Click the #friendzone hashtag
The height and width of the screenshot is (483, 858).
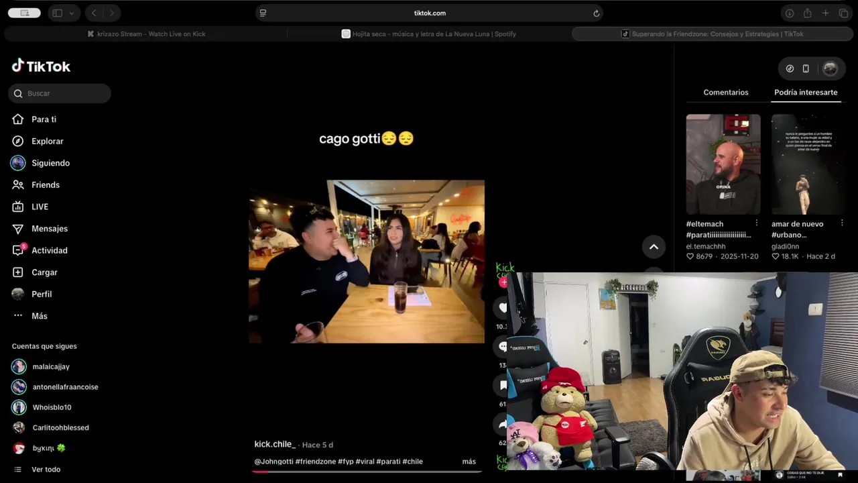click(x=316, y=462)
